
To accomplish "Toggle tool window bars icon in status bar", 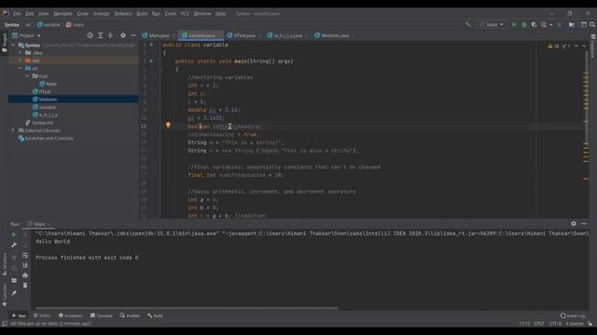I will [x=4, y=324].
